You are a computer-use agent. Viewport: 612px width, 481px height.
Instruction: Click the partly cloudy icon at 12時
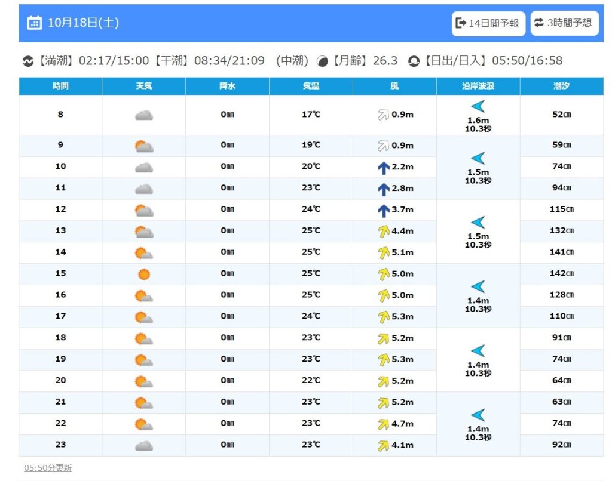[143, 210]
